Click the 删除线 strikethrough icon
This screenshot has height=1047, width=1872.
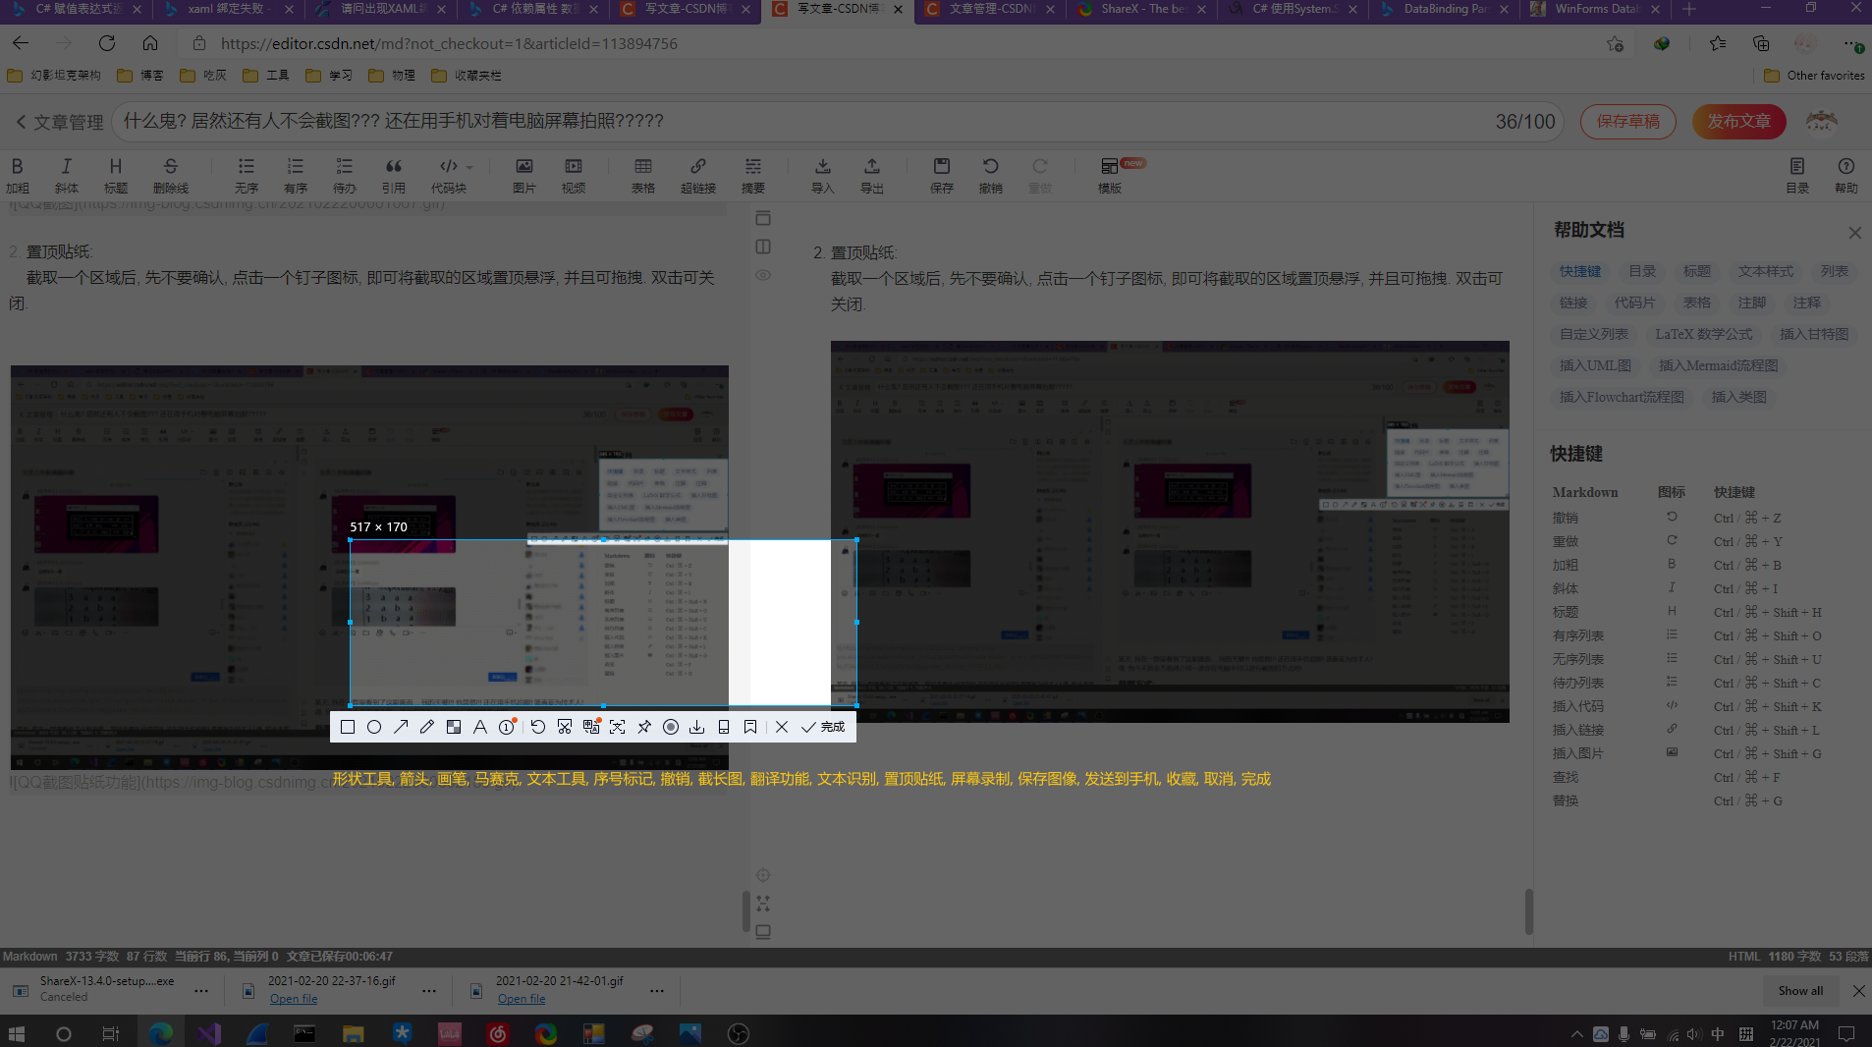pos(171,175)
